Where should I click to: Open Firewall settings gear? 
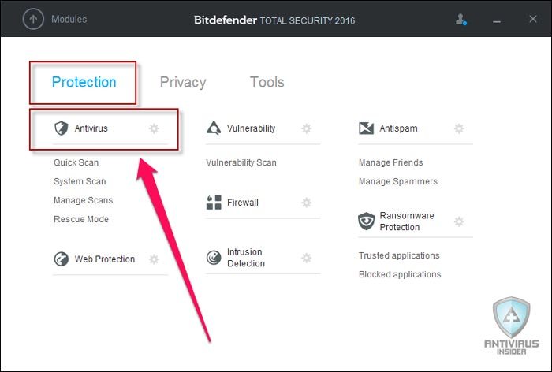(x=306, y=203)
